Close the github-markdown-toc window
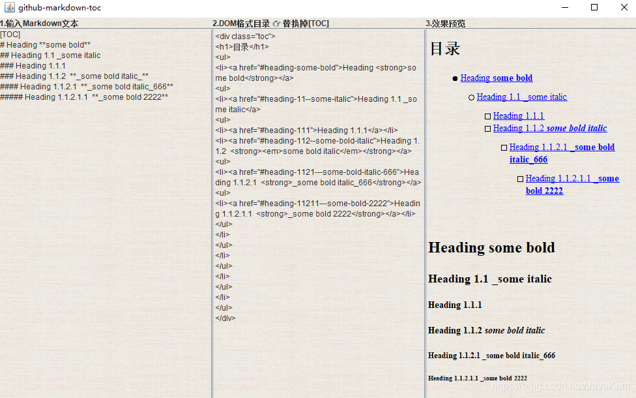The width and height of the screenshot is (636, 398). 624,7
